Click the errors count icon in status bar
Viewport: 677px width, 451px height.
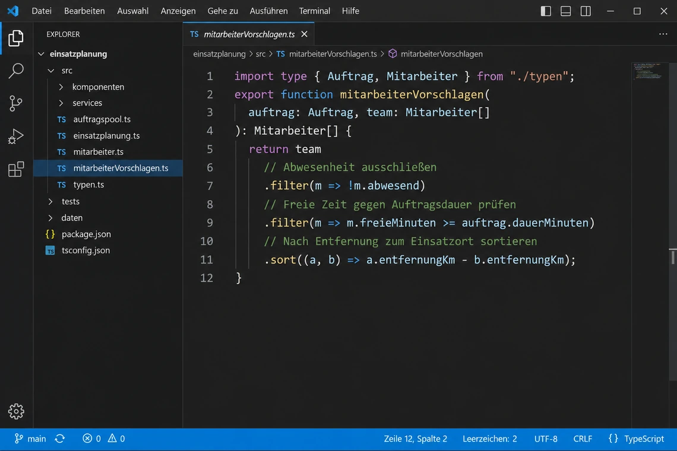point(87,439)
